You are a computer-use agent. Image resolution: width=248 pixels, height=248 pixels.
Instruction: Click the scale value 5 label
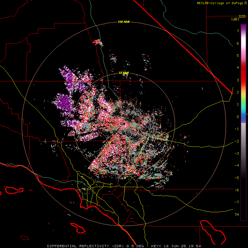coord(238,55)
